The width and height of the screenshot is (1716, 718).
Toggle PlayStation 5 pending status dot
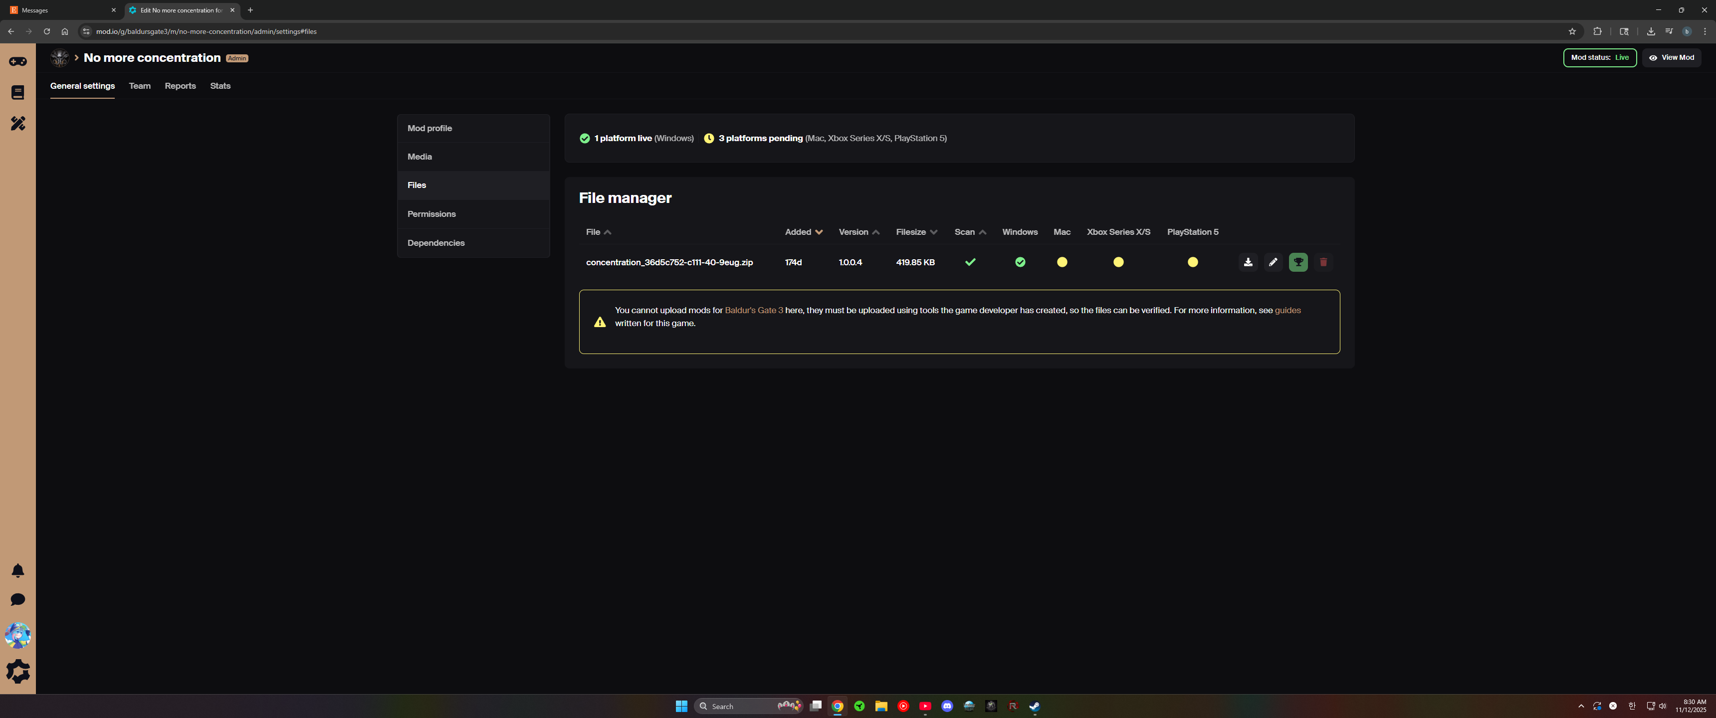click(x=1192, y=262)
